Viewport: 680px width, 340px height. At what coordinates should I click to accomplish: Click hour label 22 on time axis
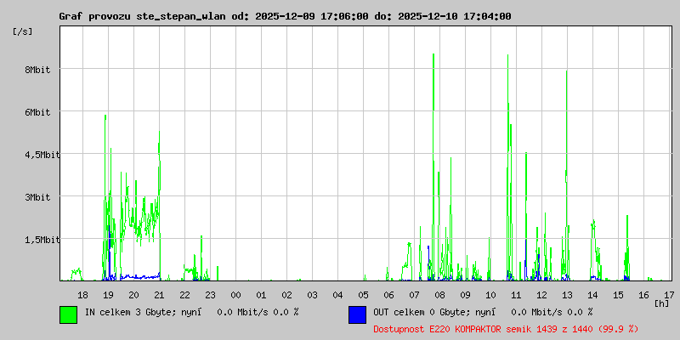tap(184, 295)
